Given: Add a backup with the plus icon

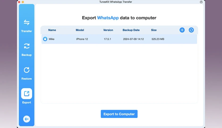Looking at the screenshot, I should 182,30.
